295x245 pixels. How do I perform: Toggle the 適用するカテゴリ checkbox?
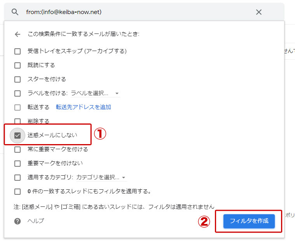point(17,177)
